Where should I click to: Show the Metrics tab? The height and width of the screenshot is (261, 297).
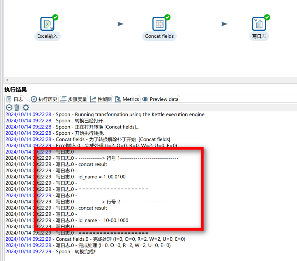(x=127, y=99)
